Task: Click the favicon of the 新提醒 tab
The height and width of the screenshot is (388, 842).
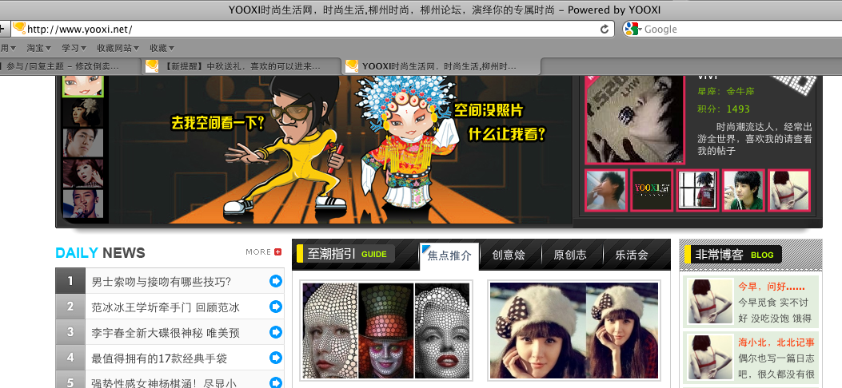Action: pyautogui.click(x=152, y=66)
